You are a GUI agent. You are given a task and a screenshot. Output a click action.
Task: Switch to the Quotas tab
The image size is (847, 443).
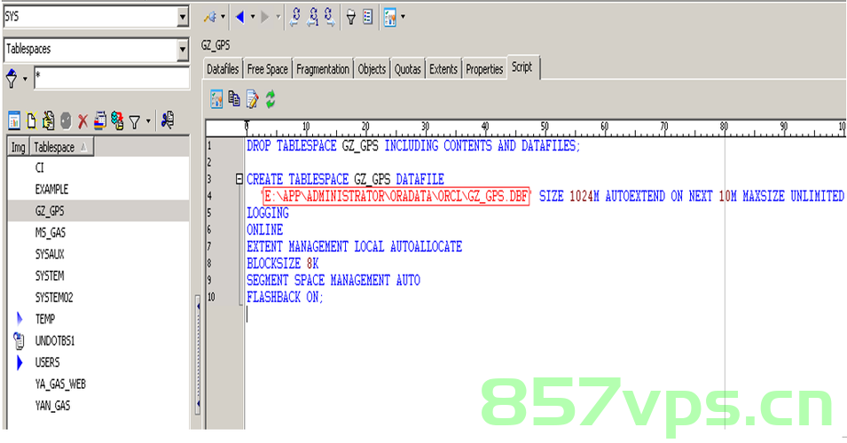pos(407,69)
